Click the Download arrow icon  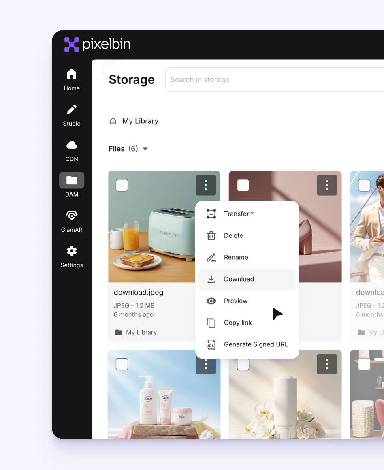click(211, 279)
